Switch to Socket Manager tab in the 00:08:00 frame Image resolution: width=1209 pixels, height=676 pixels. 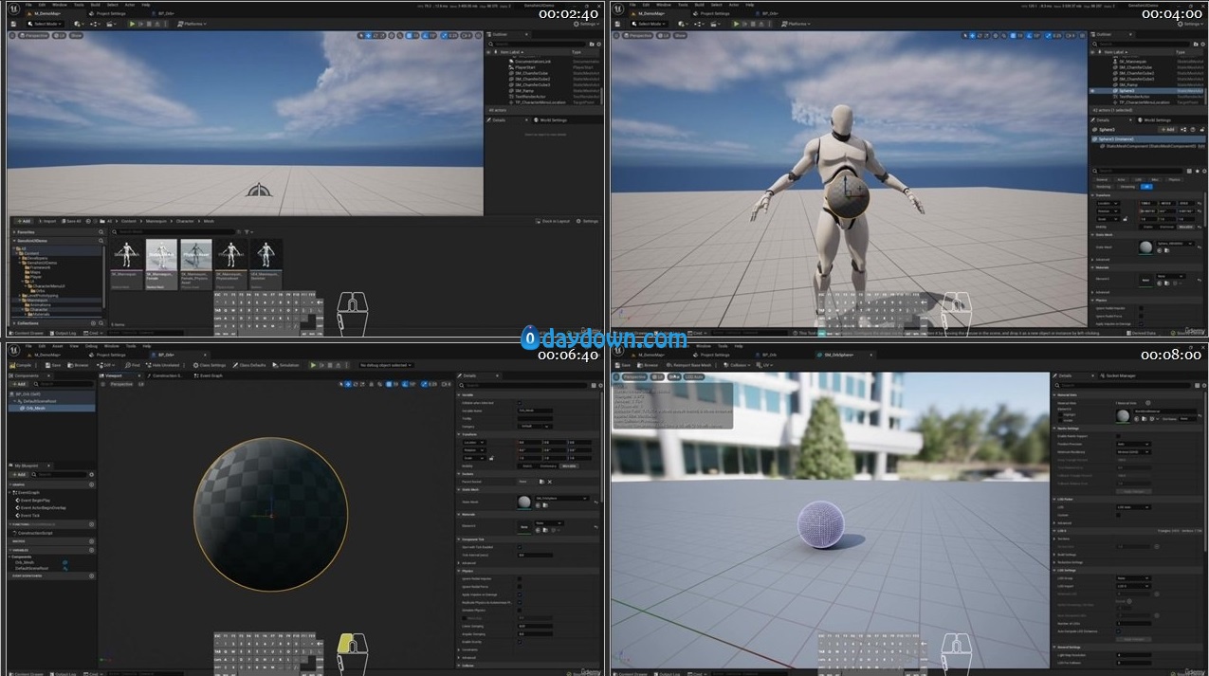click(1118, 375)
